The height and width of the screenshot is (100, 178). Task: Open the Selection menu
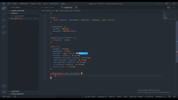pyautogui.click(x=24, y=4)
